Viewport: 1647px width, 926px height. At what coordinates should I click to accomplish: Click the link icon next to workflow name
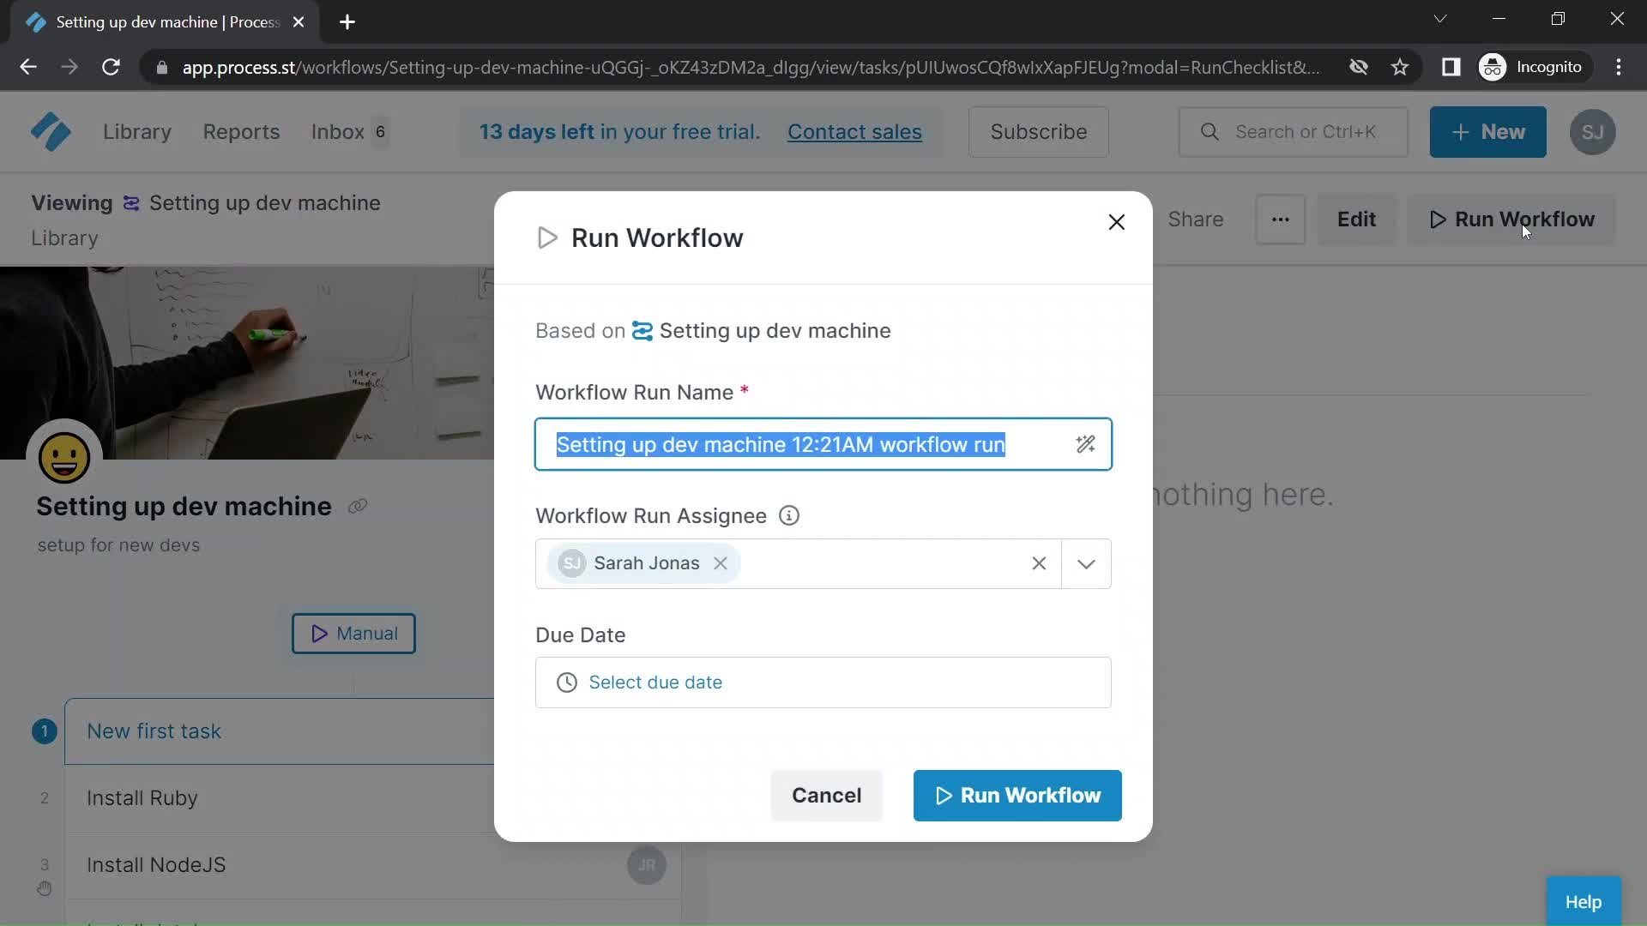tap(359, 507)
